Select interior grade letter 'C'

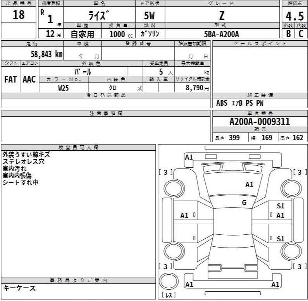(301, 34)
